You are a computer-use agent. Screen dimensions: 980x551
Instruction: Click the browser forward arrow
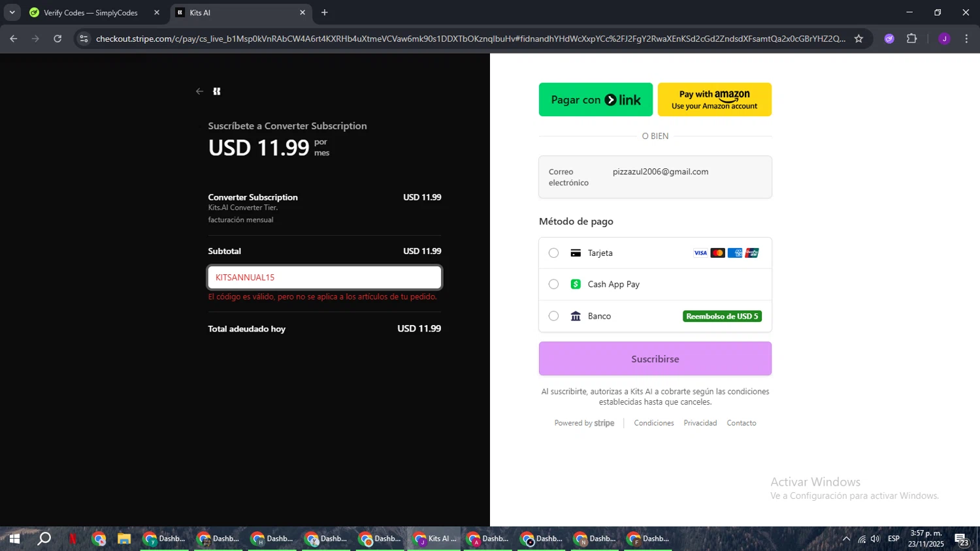(x=35, y=39)
